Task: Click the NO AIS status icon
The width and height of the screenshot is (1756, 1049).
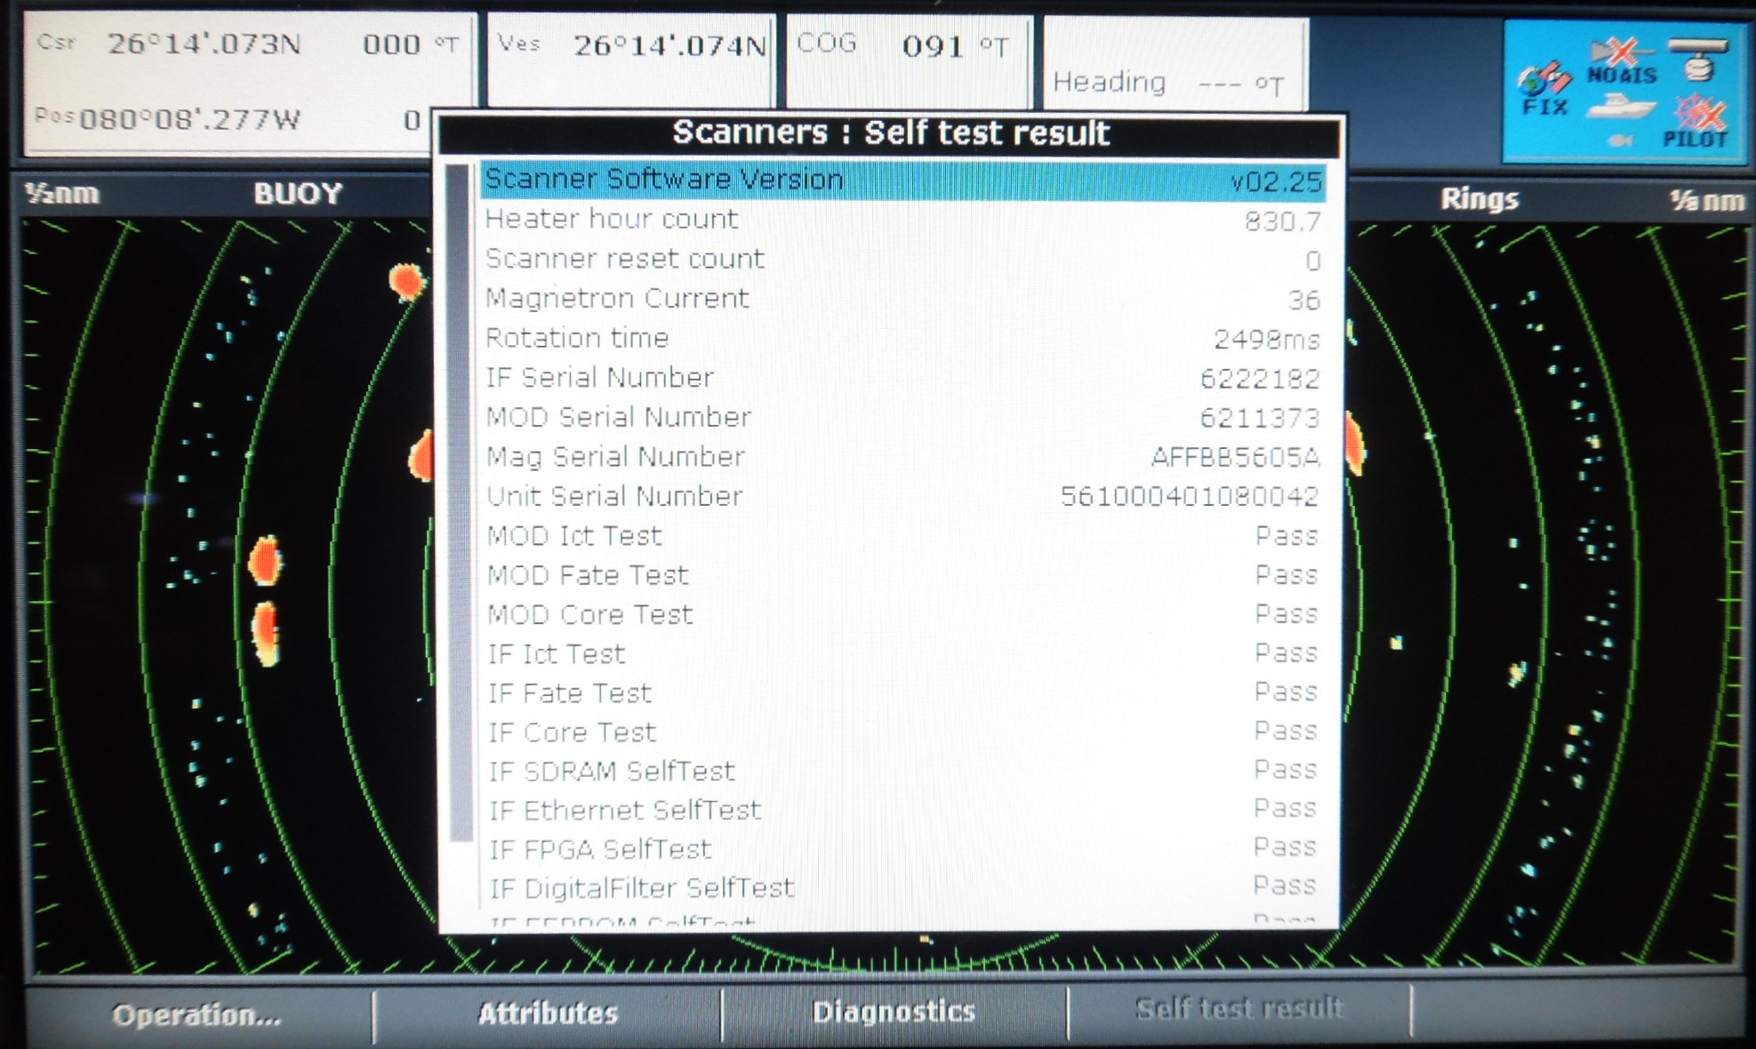Action: coord(1622,60)
